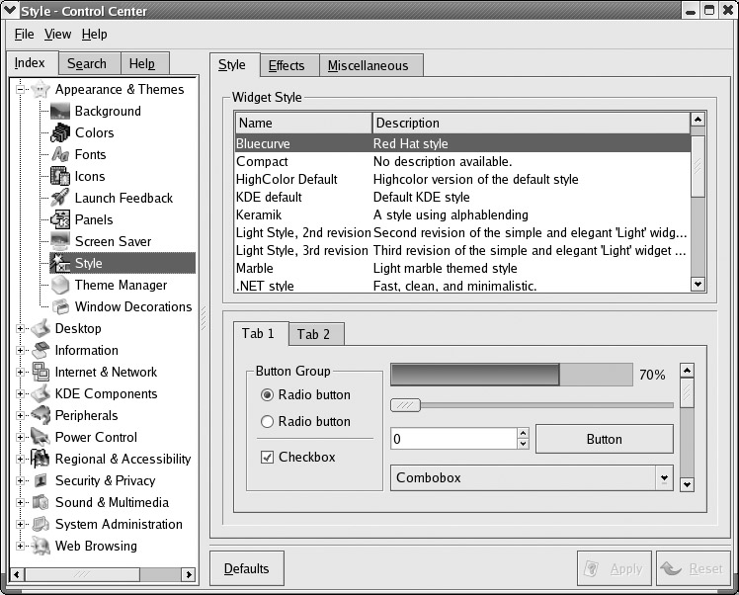Open the Combobox dropdown arrow
The height and width of the screenshot is (595, 739).
[664, 478]
